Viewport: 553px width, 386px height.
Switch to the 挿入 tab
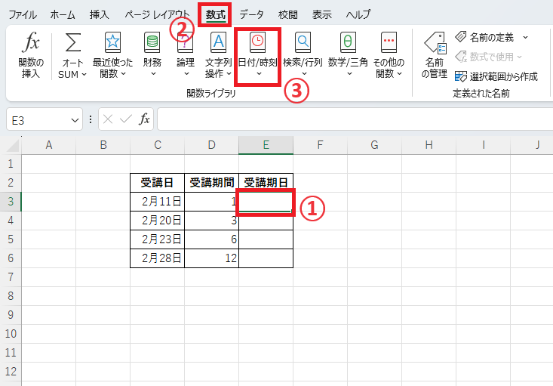click(99, 14)
